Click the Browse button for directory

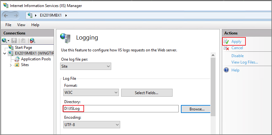click(x=196, y=109)
